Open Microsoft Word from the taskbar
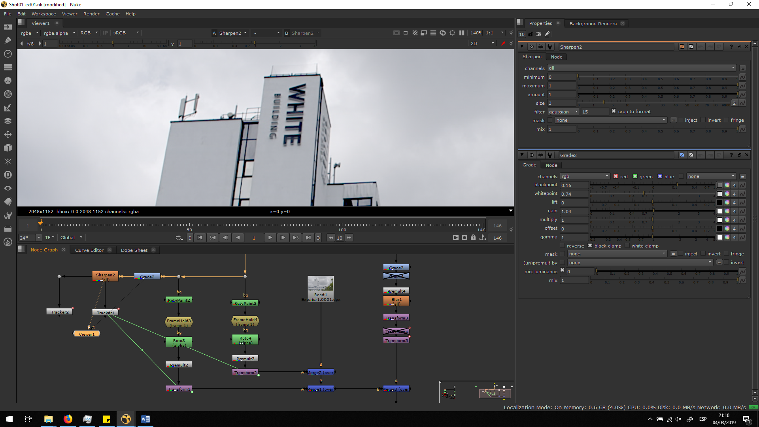759x427 pixels. coord(145,419)
